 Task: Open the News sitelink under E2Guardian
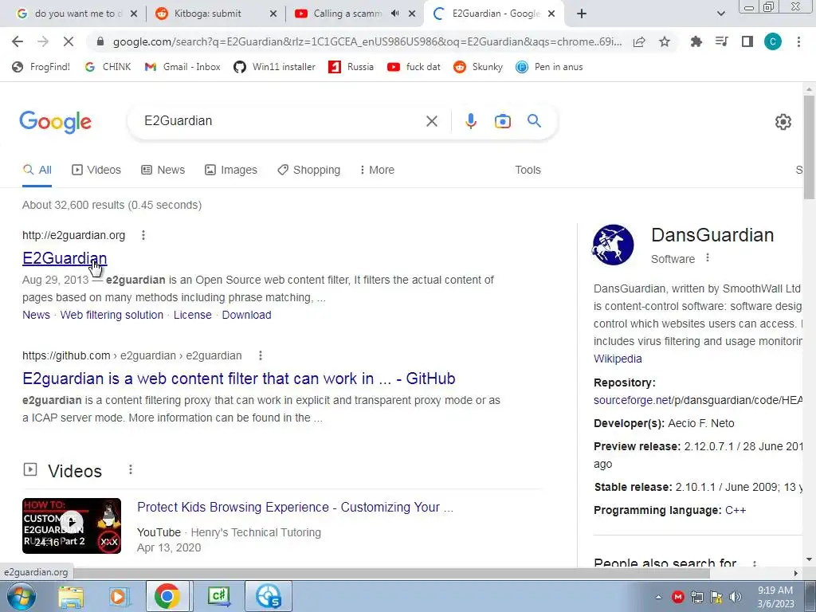[36, 315]
